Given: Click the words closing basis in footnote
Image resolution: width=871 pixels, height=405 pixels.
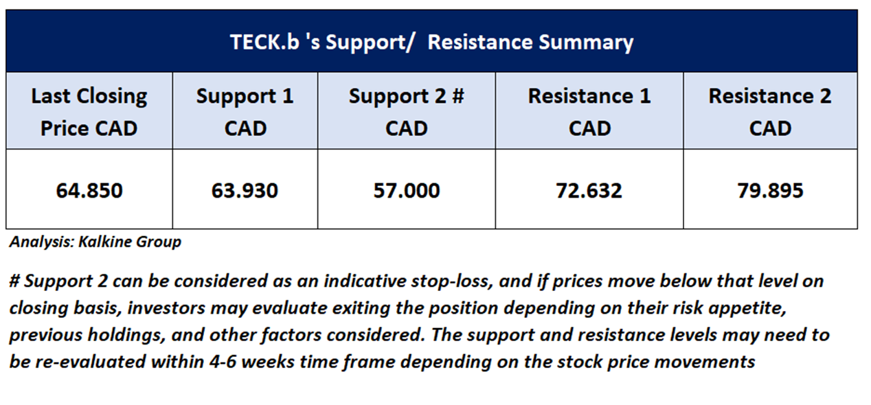Looking at the screenshot, I should click(55, 308).
